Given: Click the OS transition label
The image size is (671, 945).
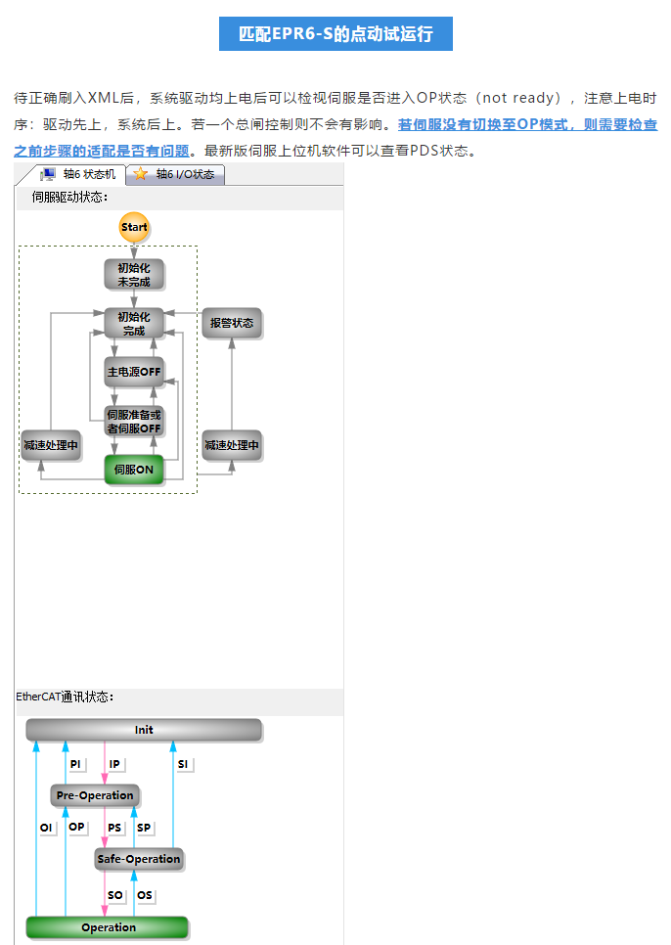Looking at the screenshot, I should click(144, 895).
